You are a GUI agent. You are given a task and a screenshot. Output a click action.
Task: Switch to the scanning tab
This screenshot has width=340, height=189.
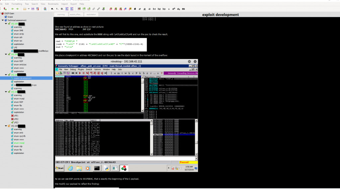click(x=61, y=15)
